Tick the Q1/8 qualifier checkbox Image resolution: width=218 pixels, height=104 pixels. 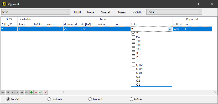[x=133, y=72]
